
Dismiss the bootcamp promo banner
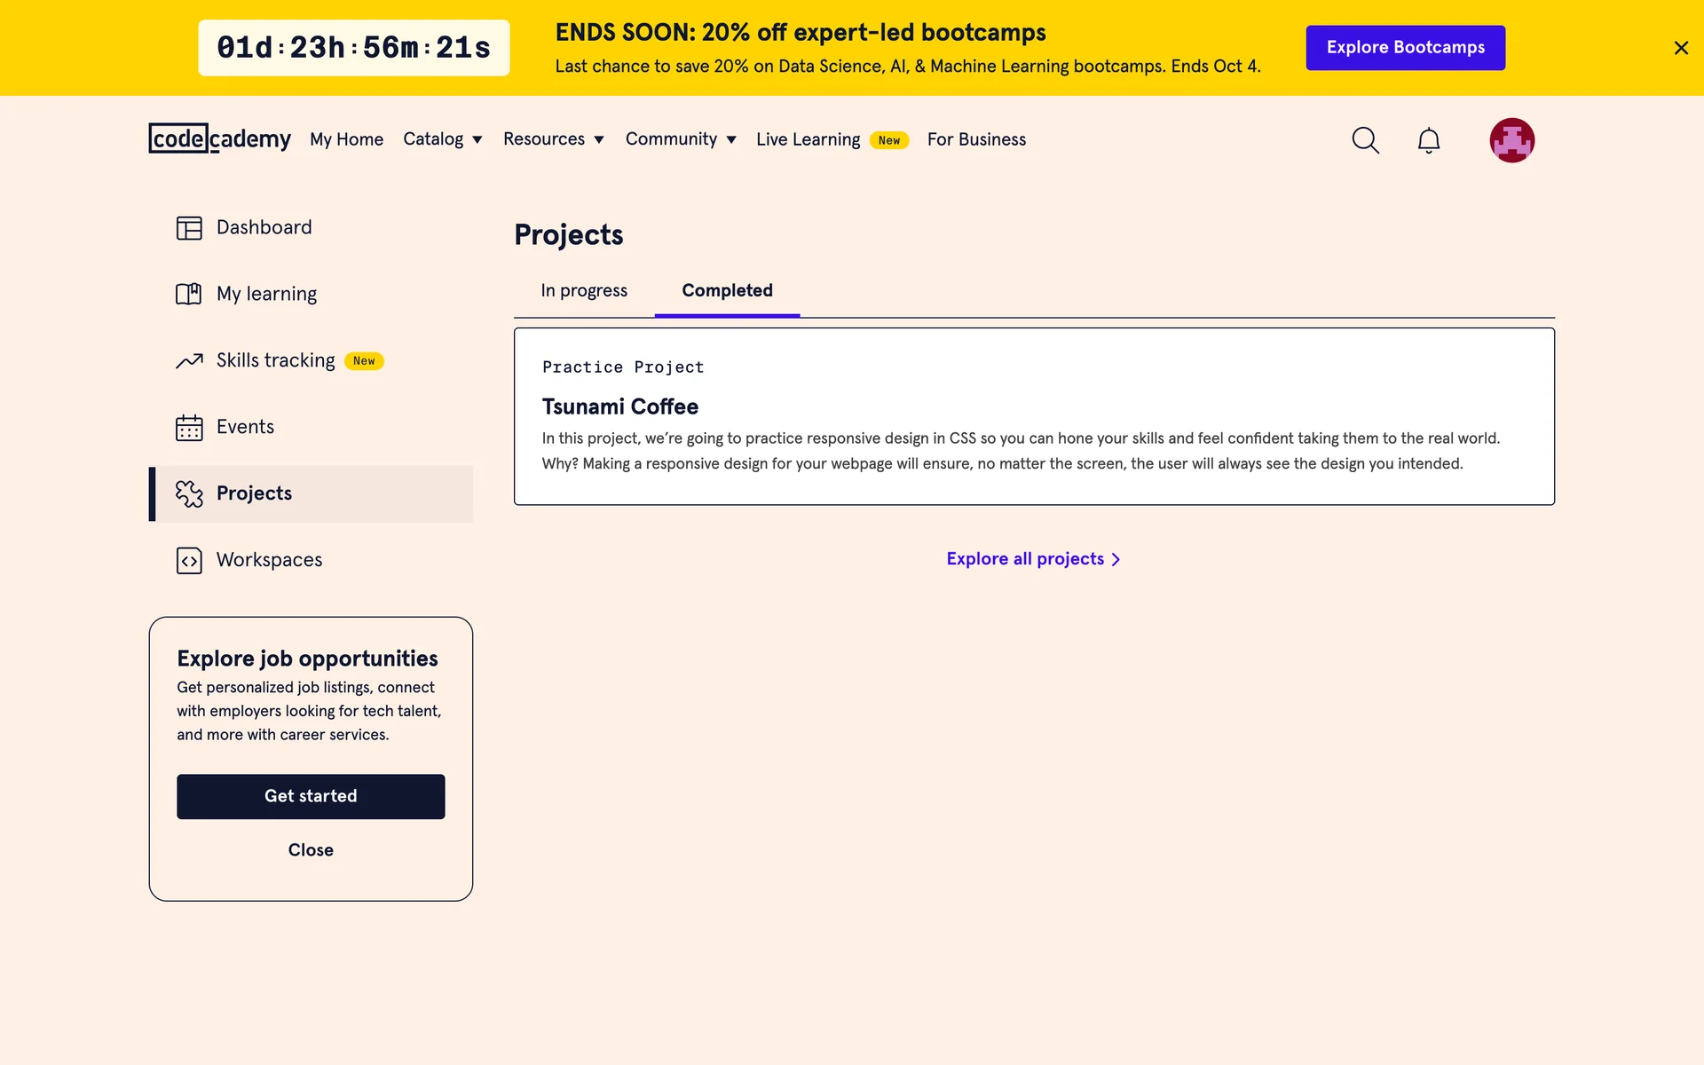click(1680, 48)
